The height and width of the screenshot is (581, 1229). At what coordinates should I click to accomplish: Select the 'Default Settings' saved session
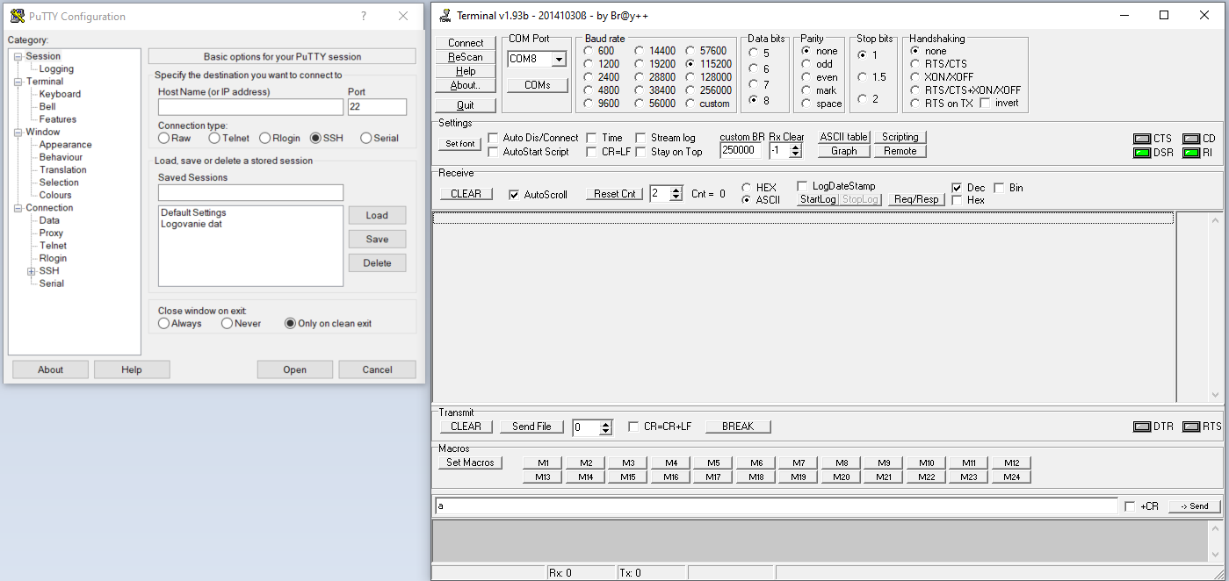[x=193, y=212]
